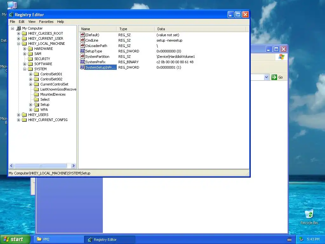Expand the Setup key node
This screenshot has width=325, height=244.
(30, 105)
